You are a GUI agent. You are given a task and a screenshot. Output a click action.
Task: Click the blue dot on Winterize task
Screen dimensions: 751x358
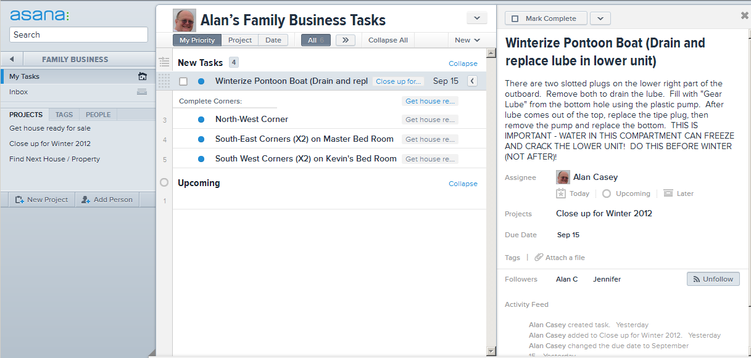[201, 81]
